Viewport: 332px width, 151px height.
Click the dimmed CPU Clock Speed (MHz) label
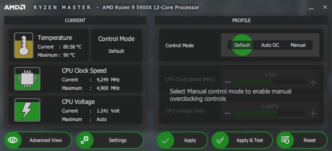click(x=190, y=79)
